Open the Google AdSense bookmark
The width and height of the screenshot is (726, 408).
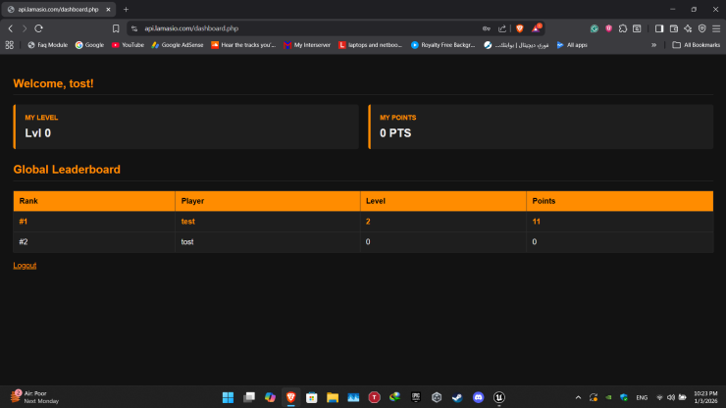pyautogui.click(x=178, y=44)
